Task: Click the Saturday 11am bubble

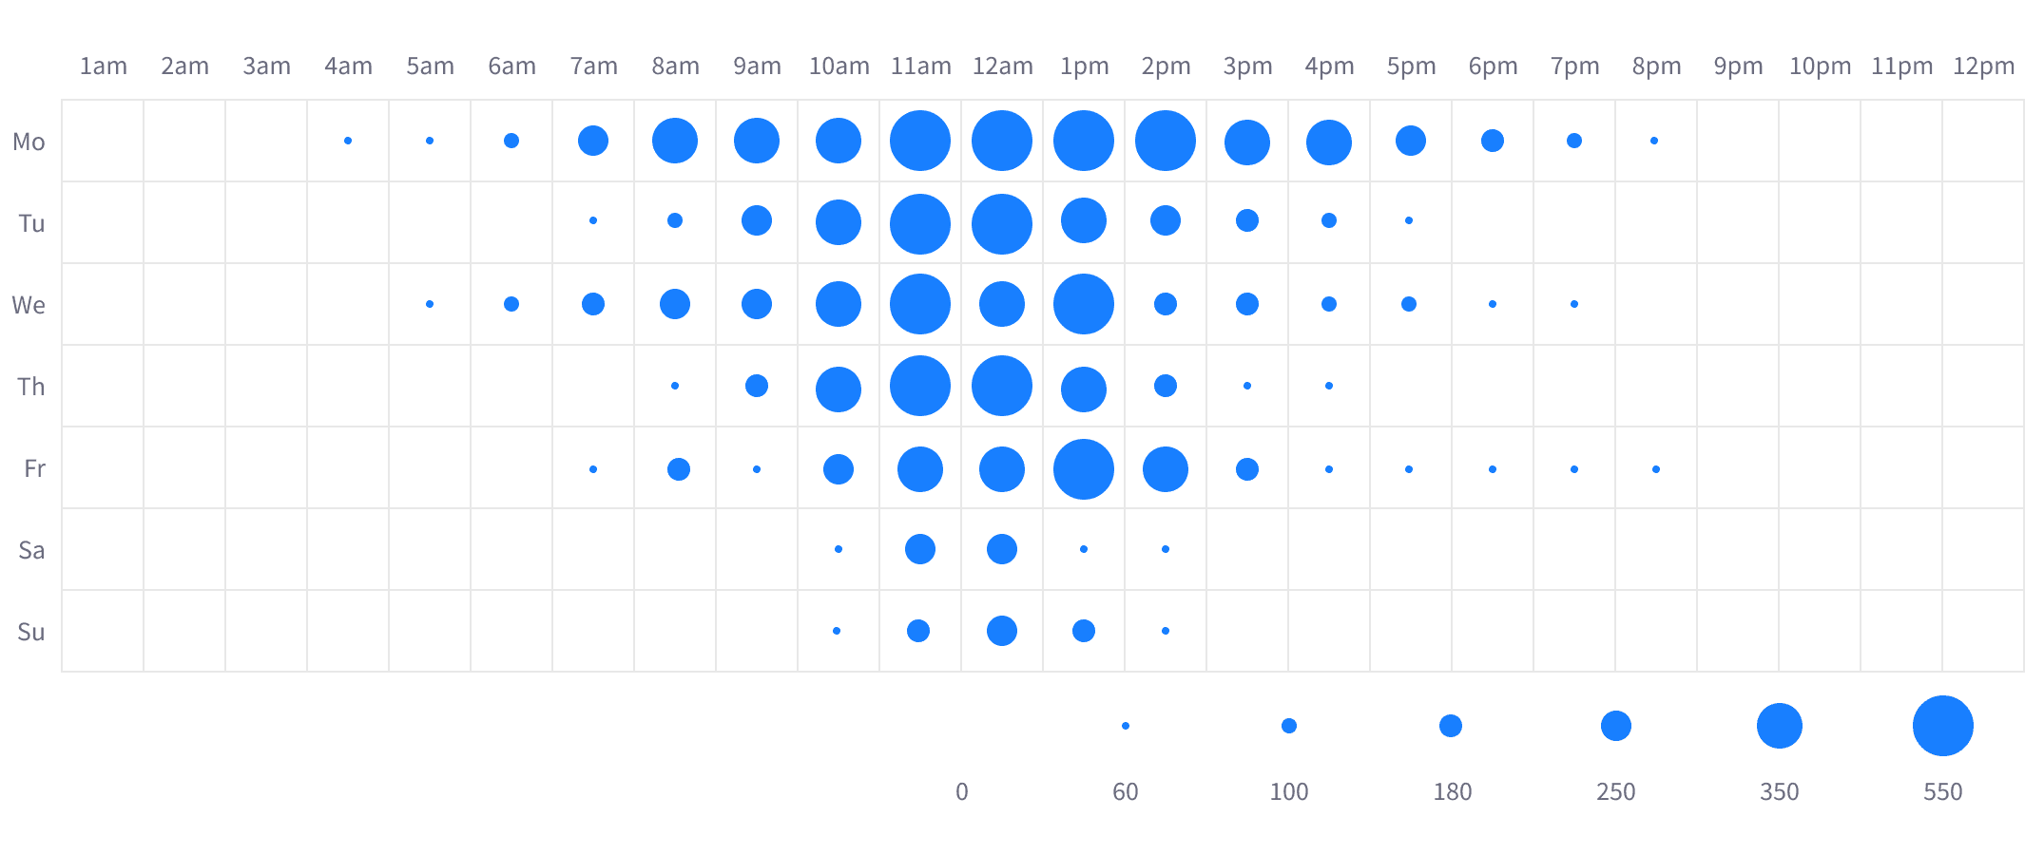Action: 919,549
